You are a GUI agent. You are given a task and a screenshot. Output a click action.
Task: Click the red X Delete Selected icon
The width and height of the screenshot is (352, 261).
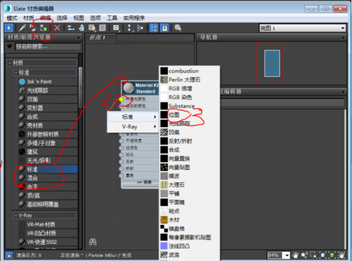pos(57,28)
